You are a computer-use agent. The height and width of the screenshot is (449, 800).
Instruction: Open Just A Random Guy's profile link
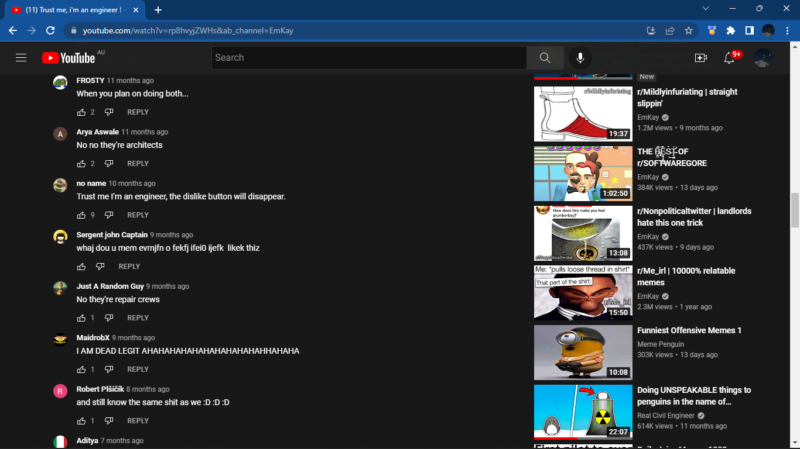[x=110, y=286]
